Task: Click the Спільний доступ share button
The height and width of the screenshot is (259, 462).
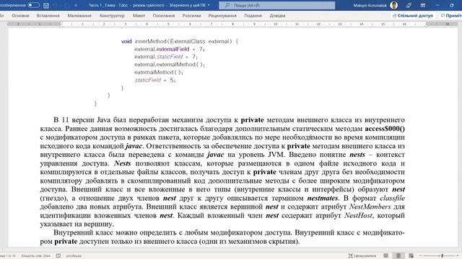Action: point(413,16)
